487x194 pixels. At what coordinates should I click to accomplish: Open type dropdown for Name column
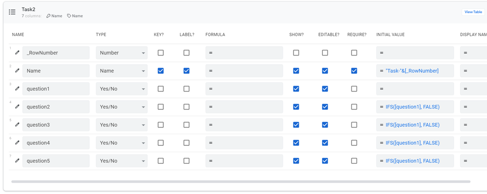[x=122, y=71]
